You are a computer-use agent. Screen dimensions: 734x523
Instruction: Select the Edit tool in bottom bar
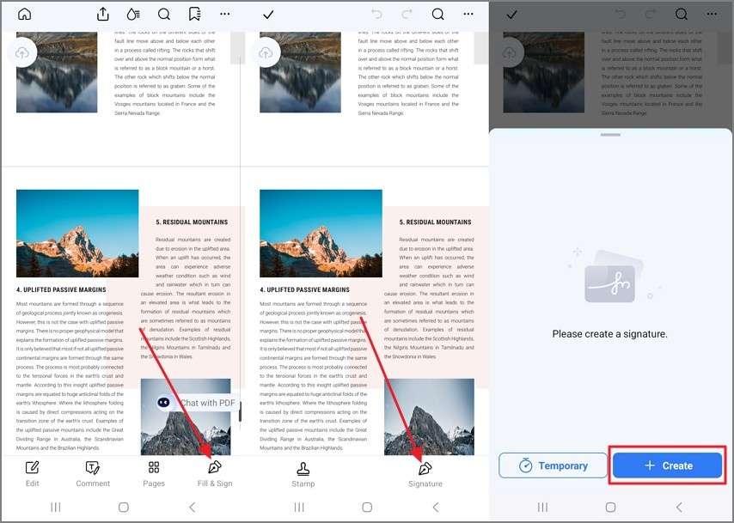tap(33, 474)
